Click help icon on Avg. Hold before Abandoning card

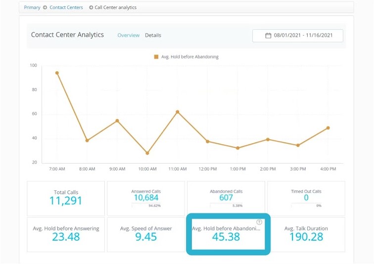259,222
